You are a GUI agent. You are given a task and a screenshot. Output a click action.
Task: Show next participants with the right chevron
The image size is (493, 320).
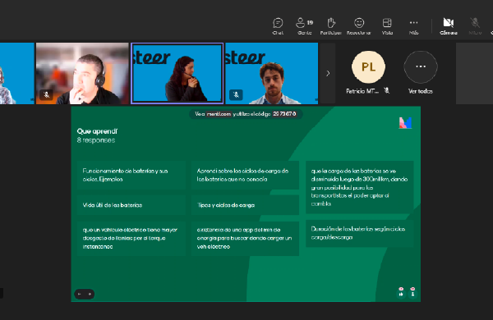[328, 73]
